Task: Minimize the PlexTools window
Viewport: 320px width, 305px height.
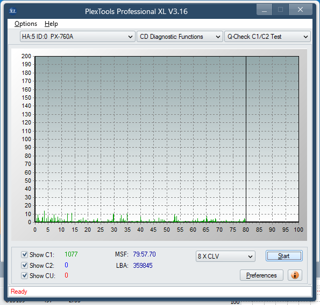Action: (264, 9)
